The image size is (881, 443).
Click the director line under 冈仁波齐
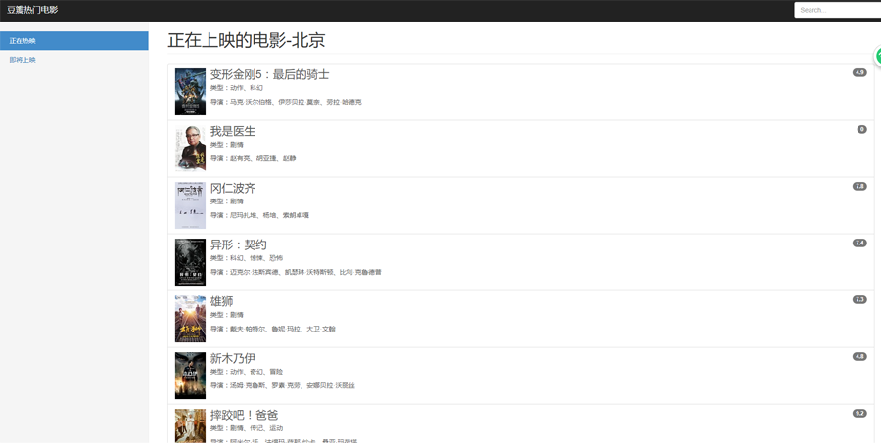259,215
